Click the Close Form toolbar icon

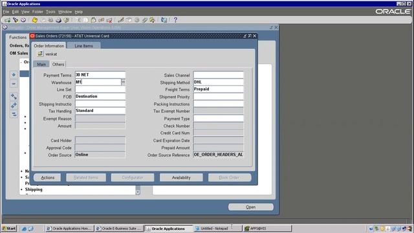(66, 20)
